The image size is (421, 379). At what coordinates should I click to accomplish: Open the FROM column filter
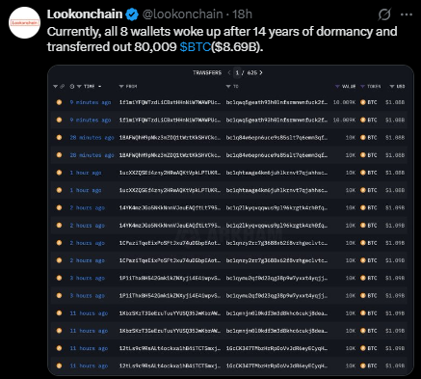click(x=121, y=86)
